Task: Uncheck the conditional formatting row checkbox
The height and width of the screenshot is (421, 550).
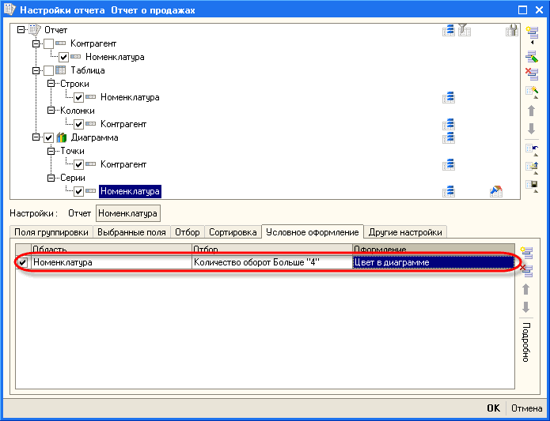Action: pos(23,262)
